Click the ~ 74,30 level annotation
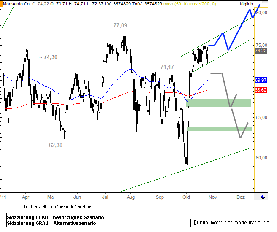Image resolution: width=277 pixels, height=232 pixels. tap(48, 57)
